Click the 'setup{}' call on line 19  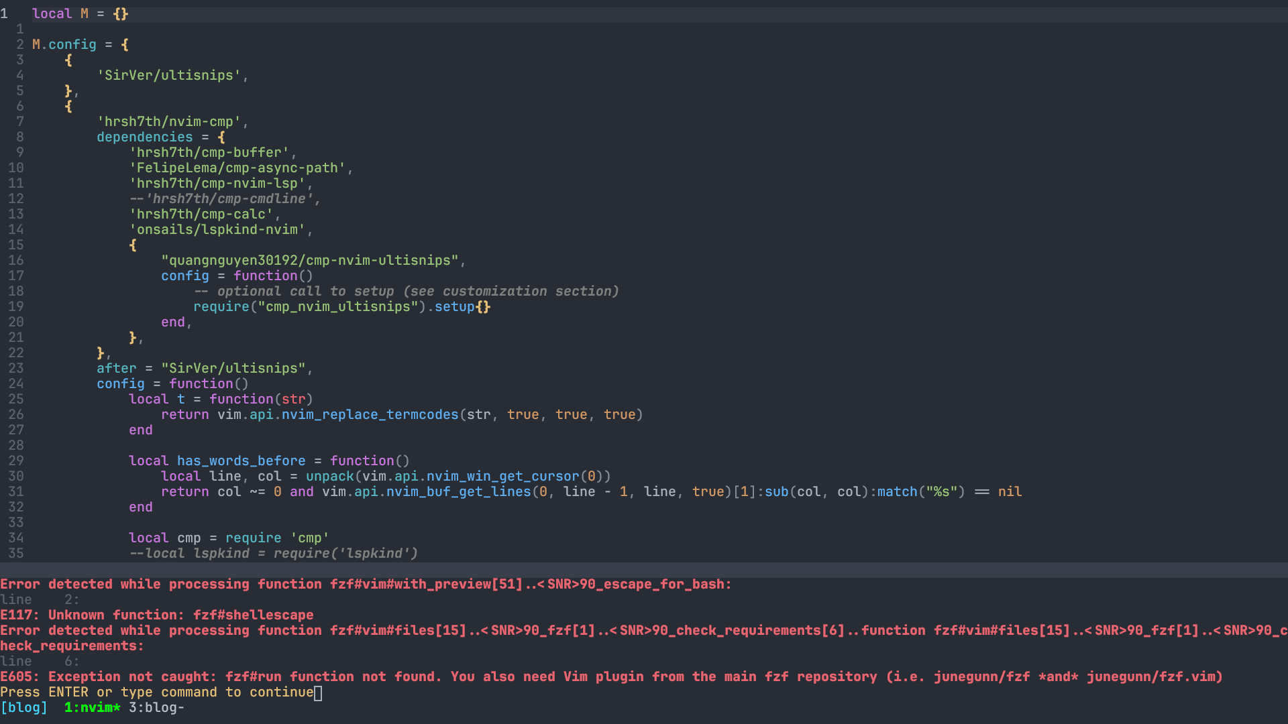point(463,306)
